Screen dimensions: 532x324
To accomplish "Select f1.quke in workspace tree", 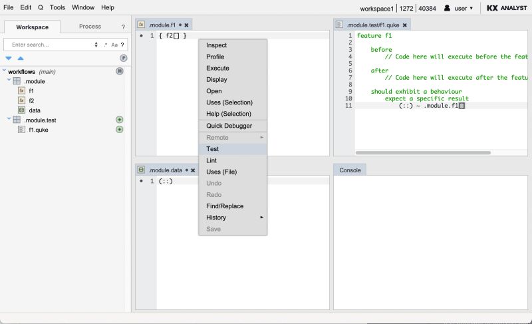I will pyautogui.click(x=39, y=130).
